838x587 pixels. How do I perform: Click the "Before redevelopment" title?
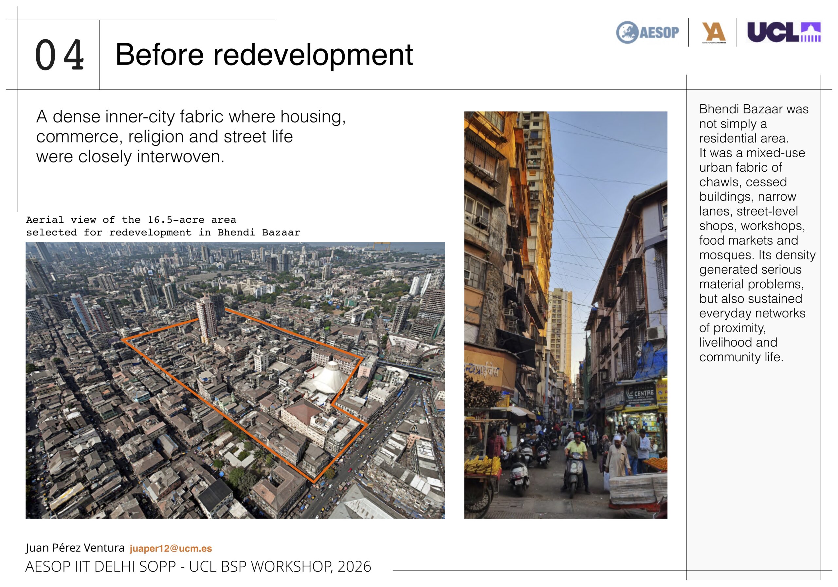pyautogui.click(x=264, y=55)
